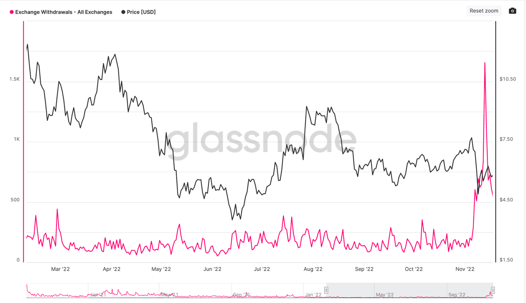Grab the left navigator range handle
The image size is (526, 303).
[x=326, y=290]
